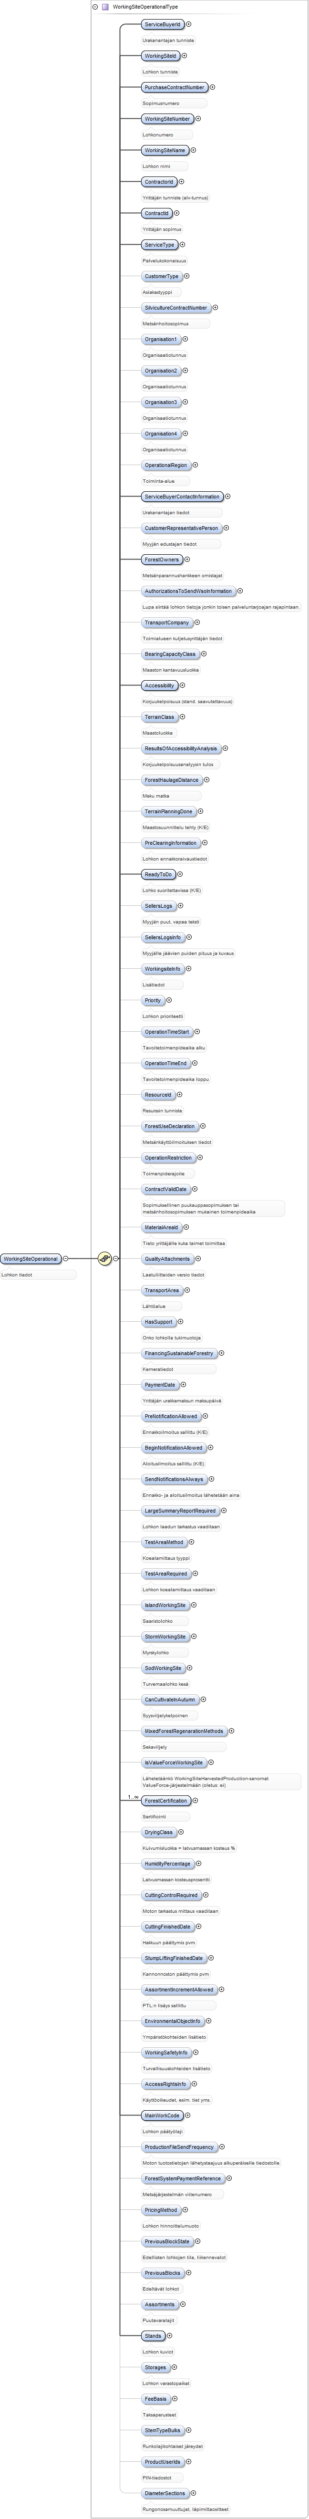Select the IsValueForceWorkingSite element
This screenshot has height=2519, width=309.
coord(174,1762)
